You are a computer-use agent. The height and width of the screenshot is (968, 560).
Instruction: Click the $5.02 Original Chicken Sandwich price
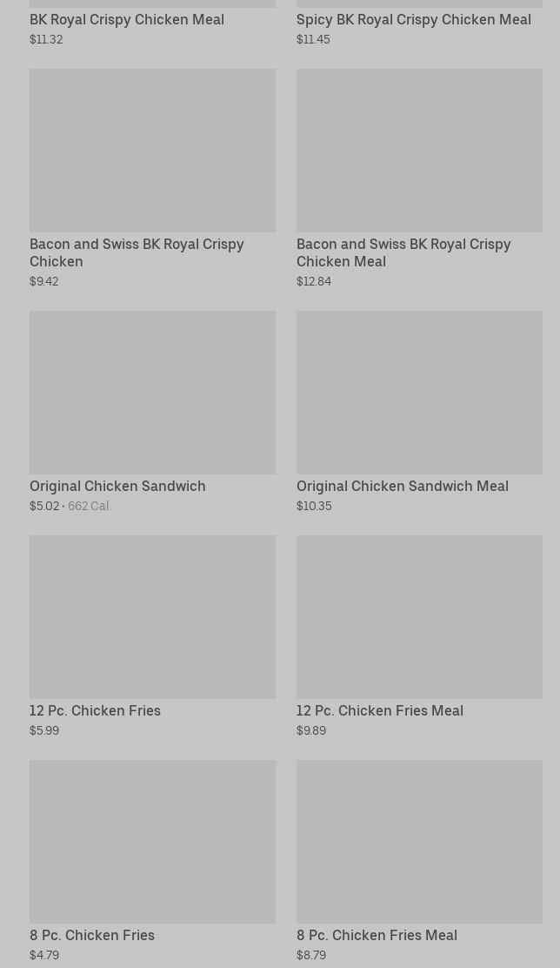(44, 506)
